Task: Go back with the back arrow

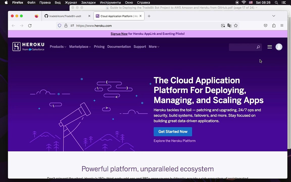Action: tap(13, 26)
